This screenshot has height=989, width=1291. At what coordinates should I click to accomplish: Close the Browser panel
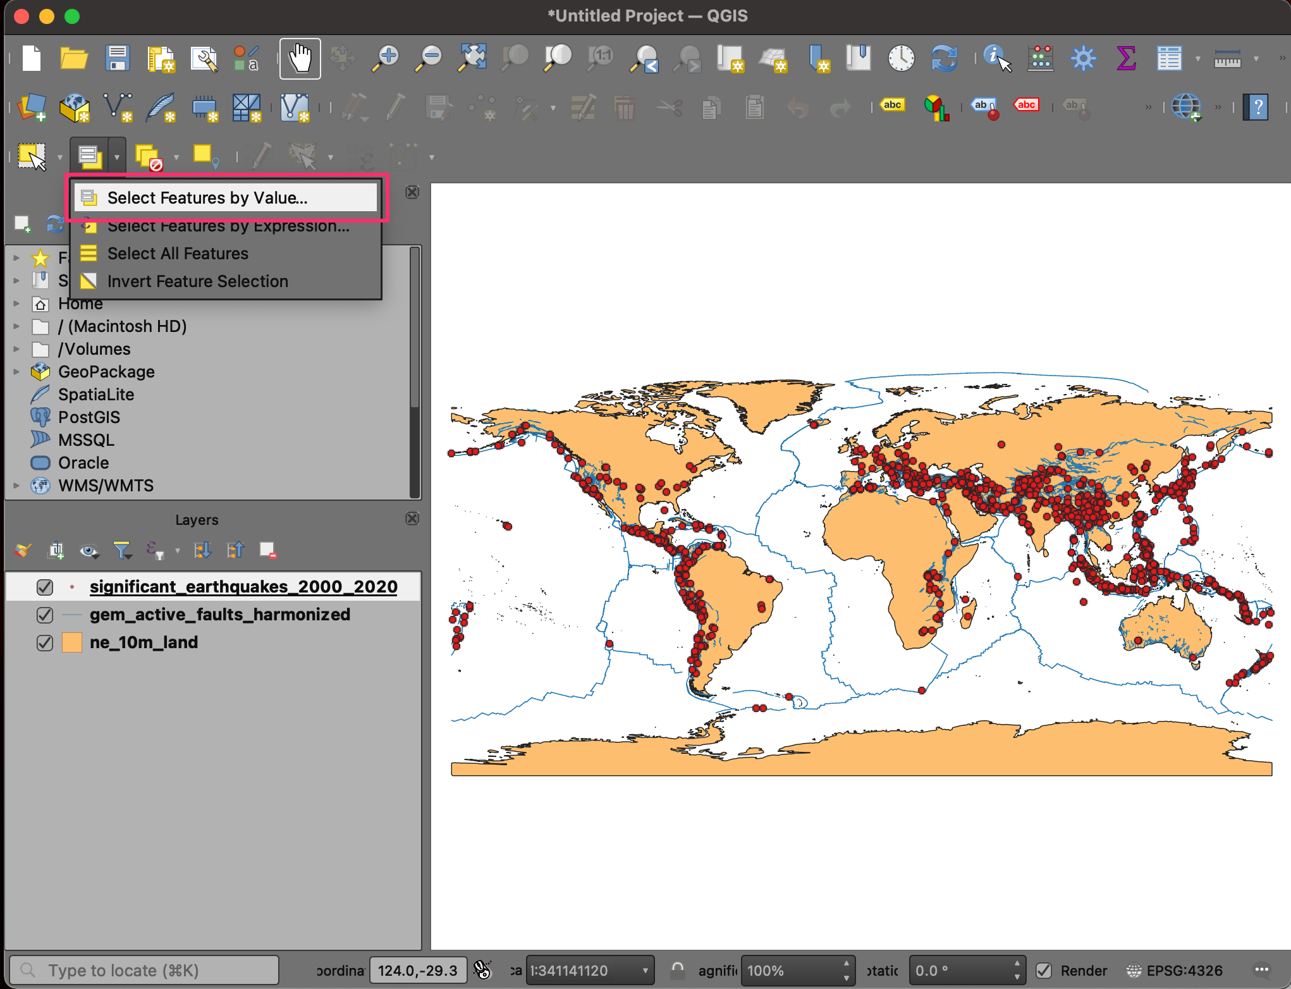pyautogui.click(x=412, y=192)
